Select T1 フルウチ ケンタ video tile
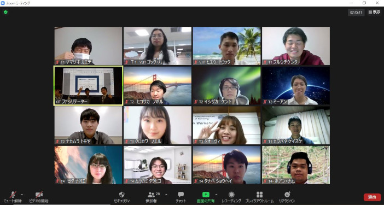Image resolution: width=384 pixels, height=205 pixels. 296,46
